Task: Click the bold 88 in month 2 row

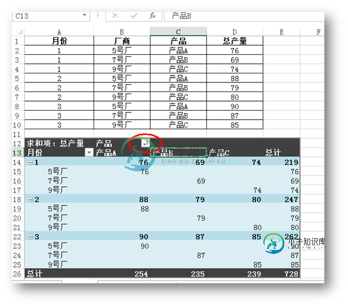Action: point(144,200)
